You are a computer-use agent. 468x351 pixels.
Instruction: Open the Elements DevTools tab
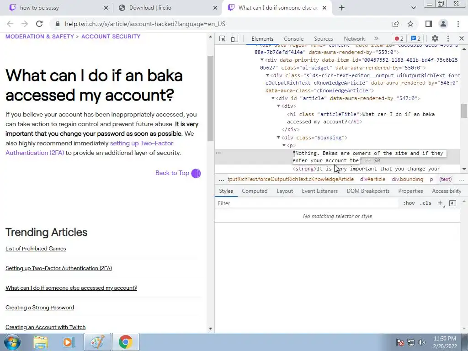tap(262, 38)
